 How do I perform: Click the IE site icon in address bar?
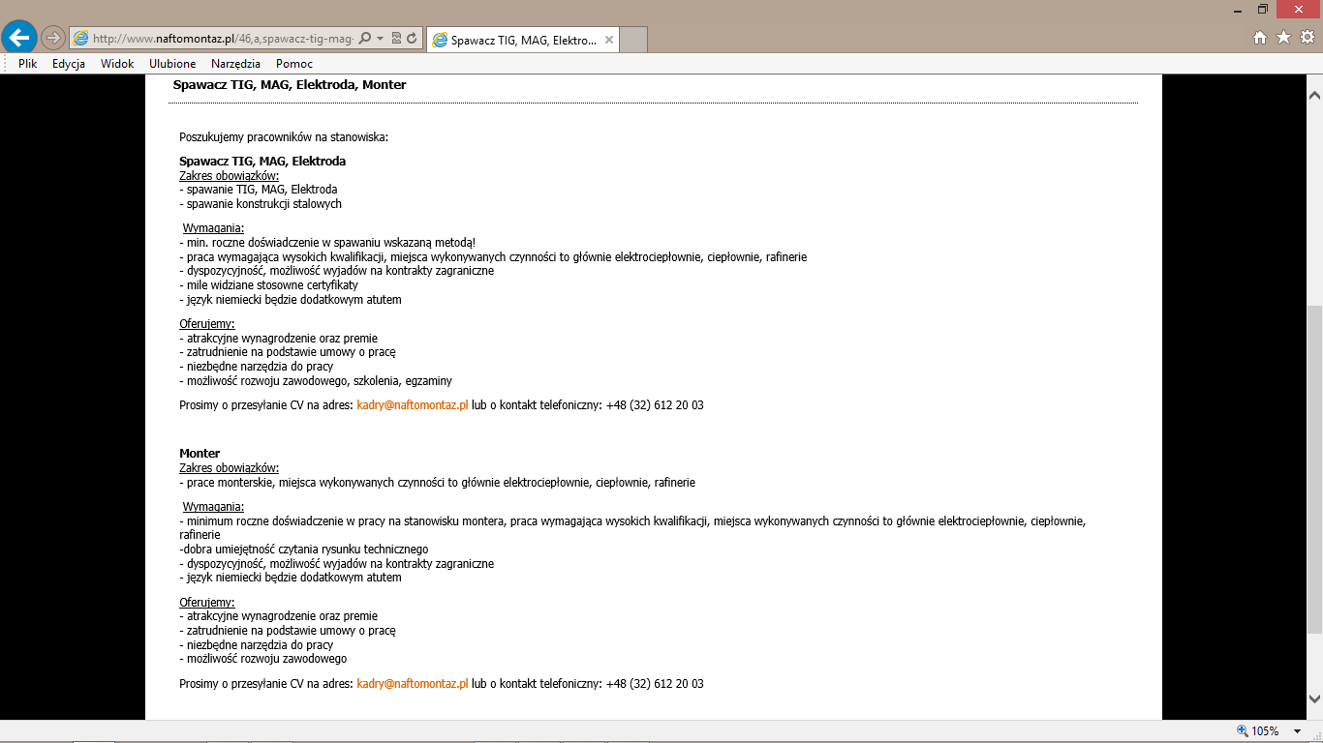point(81,39)
